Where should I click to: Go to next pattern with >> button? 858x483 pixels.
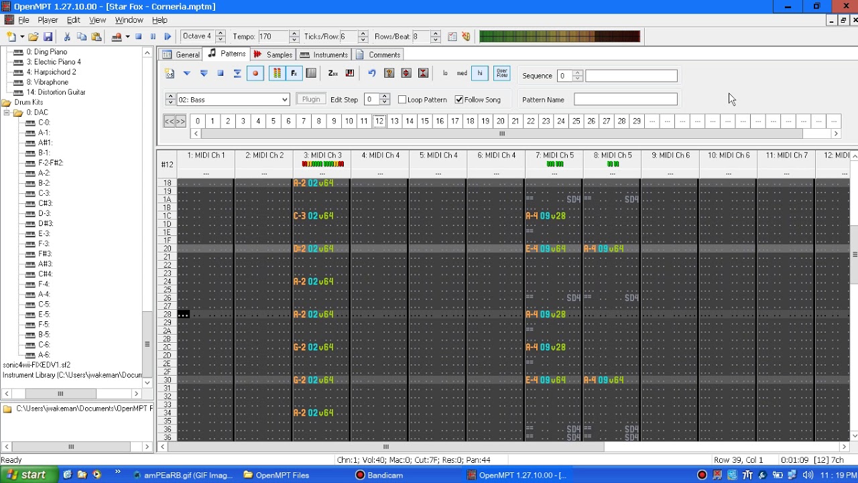(180, 121)
